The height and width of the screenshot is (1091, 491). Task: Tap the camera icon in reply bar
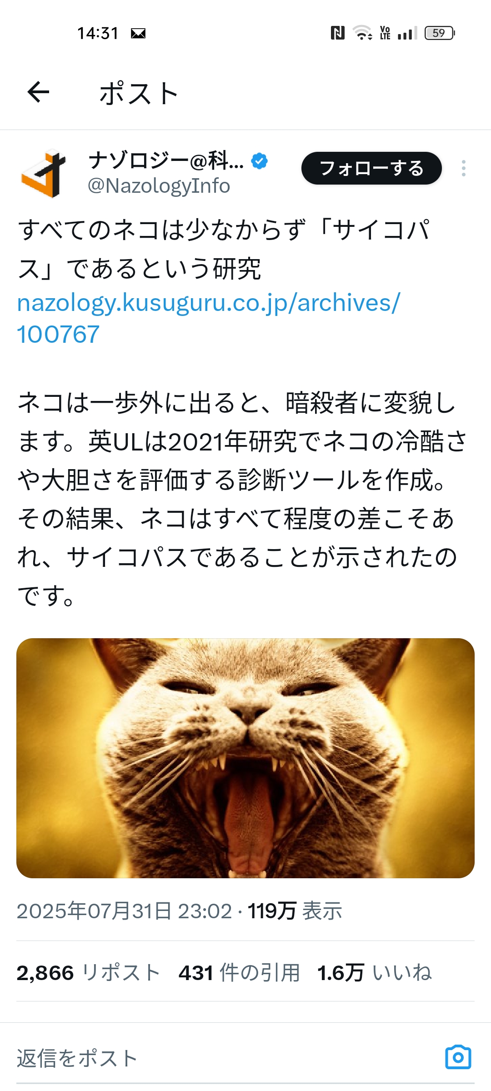click(458, 1057)
